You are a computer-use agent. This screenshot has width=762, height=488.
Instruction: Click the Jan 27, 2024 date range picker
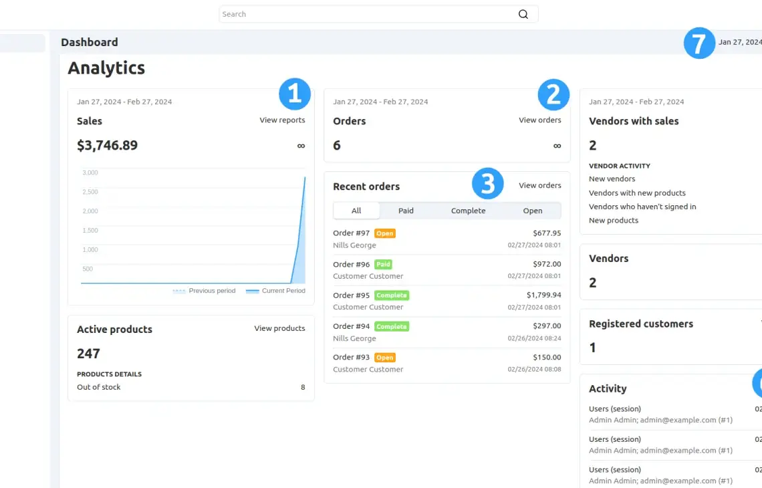click(740, 42)
